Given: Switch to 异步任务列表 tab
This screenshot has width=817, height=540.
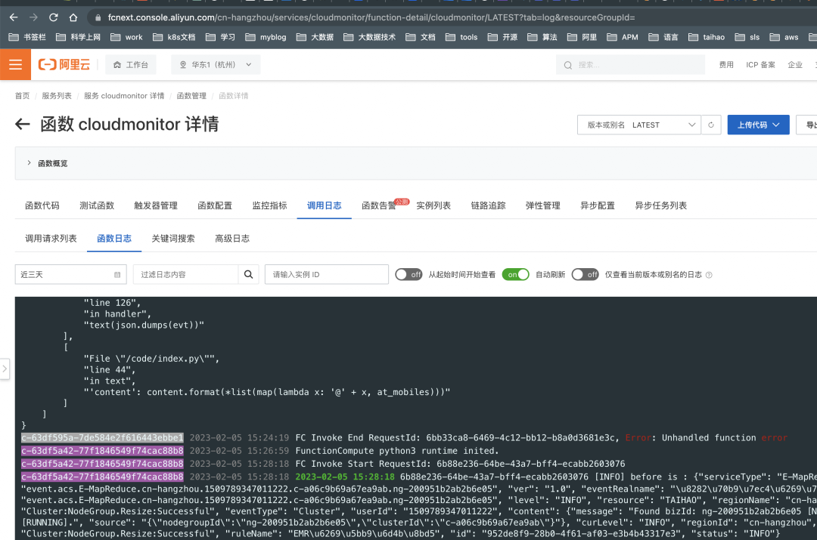Looking at the screenshot, I should click(x=660, y=205).
